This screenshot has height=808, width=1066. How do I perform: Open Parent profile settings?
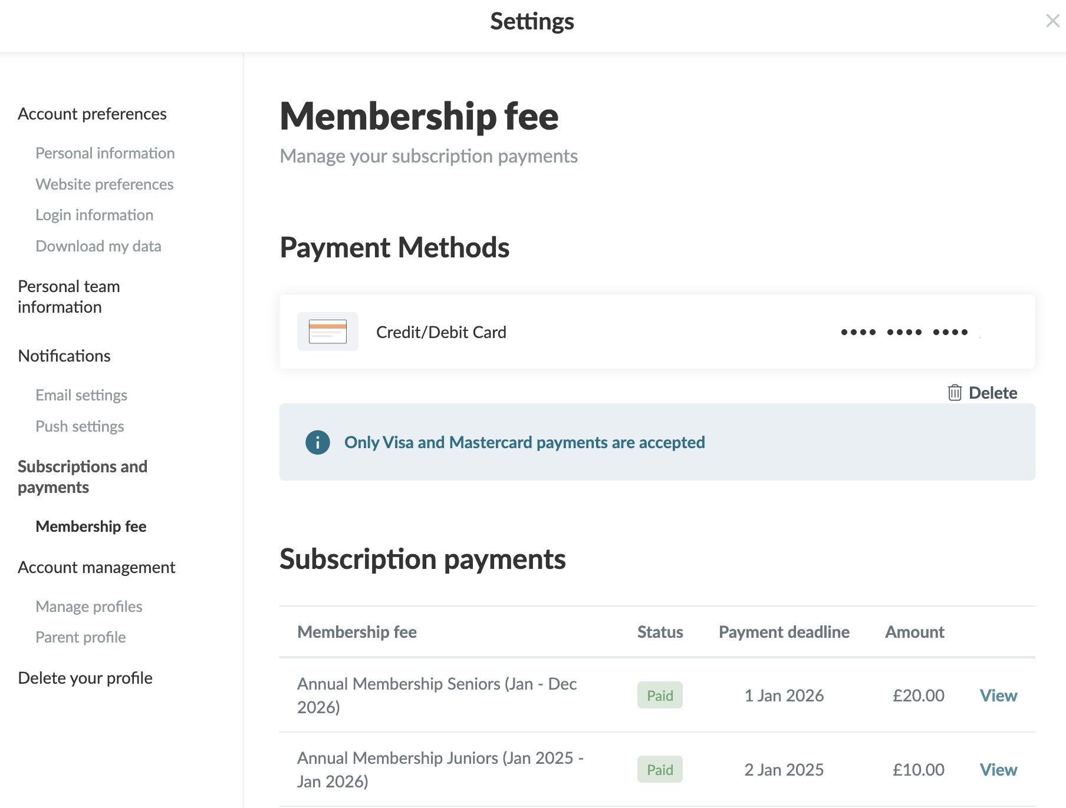(81, 637)
